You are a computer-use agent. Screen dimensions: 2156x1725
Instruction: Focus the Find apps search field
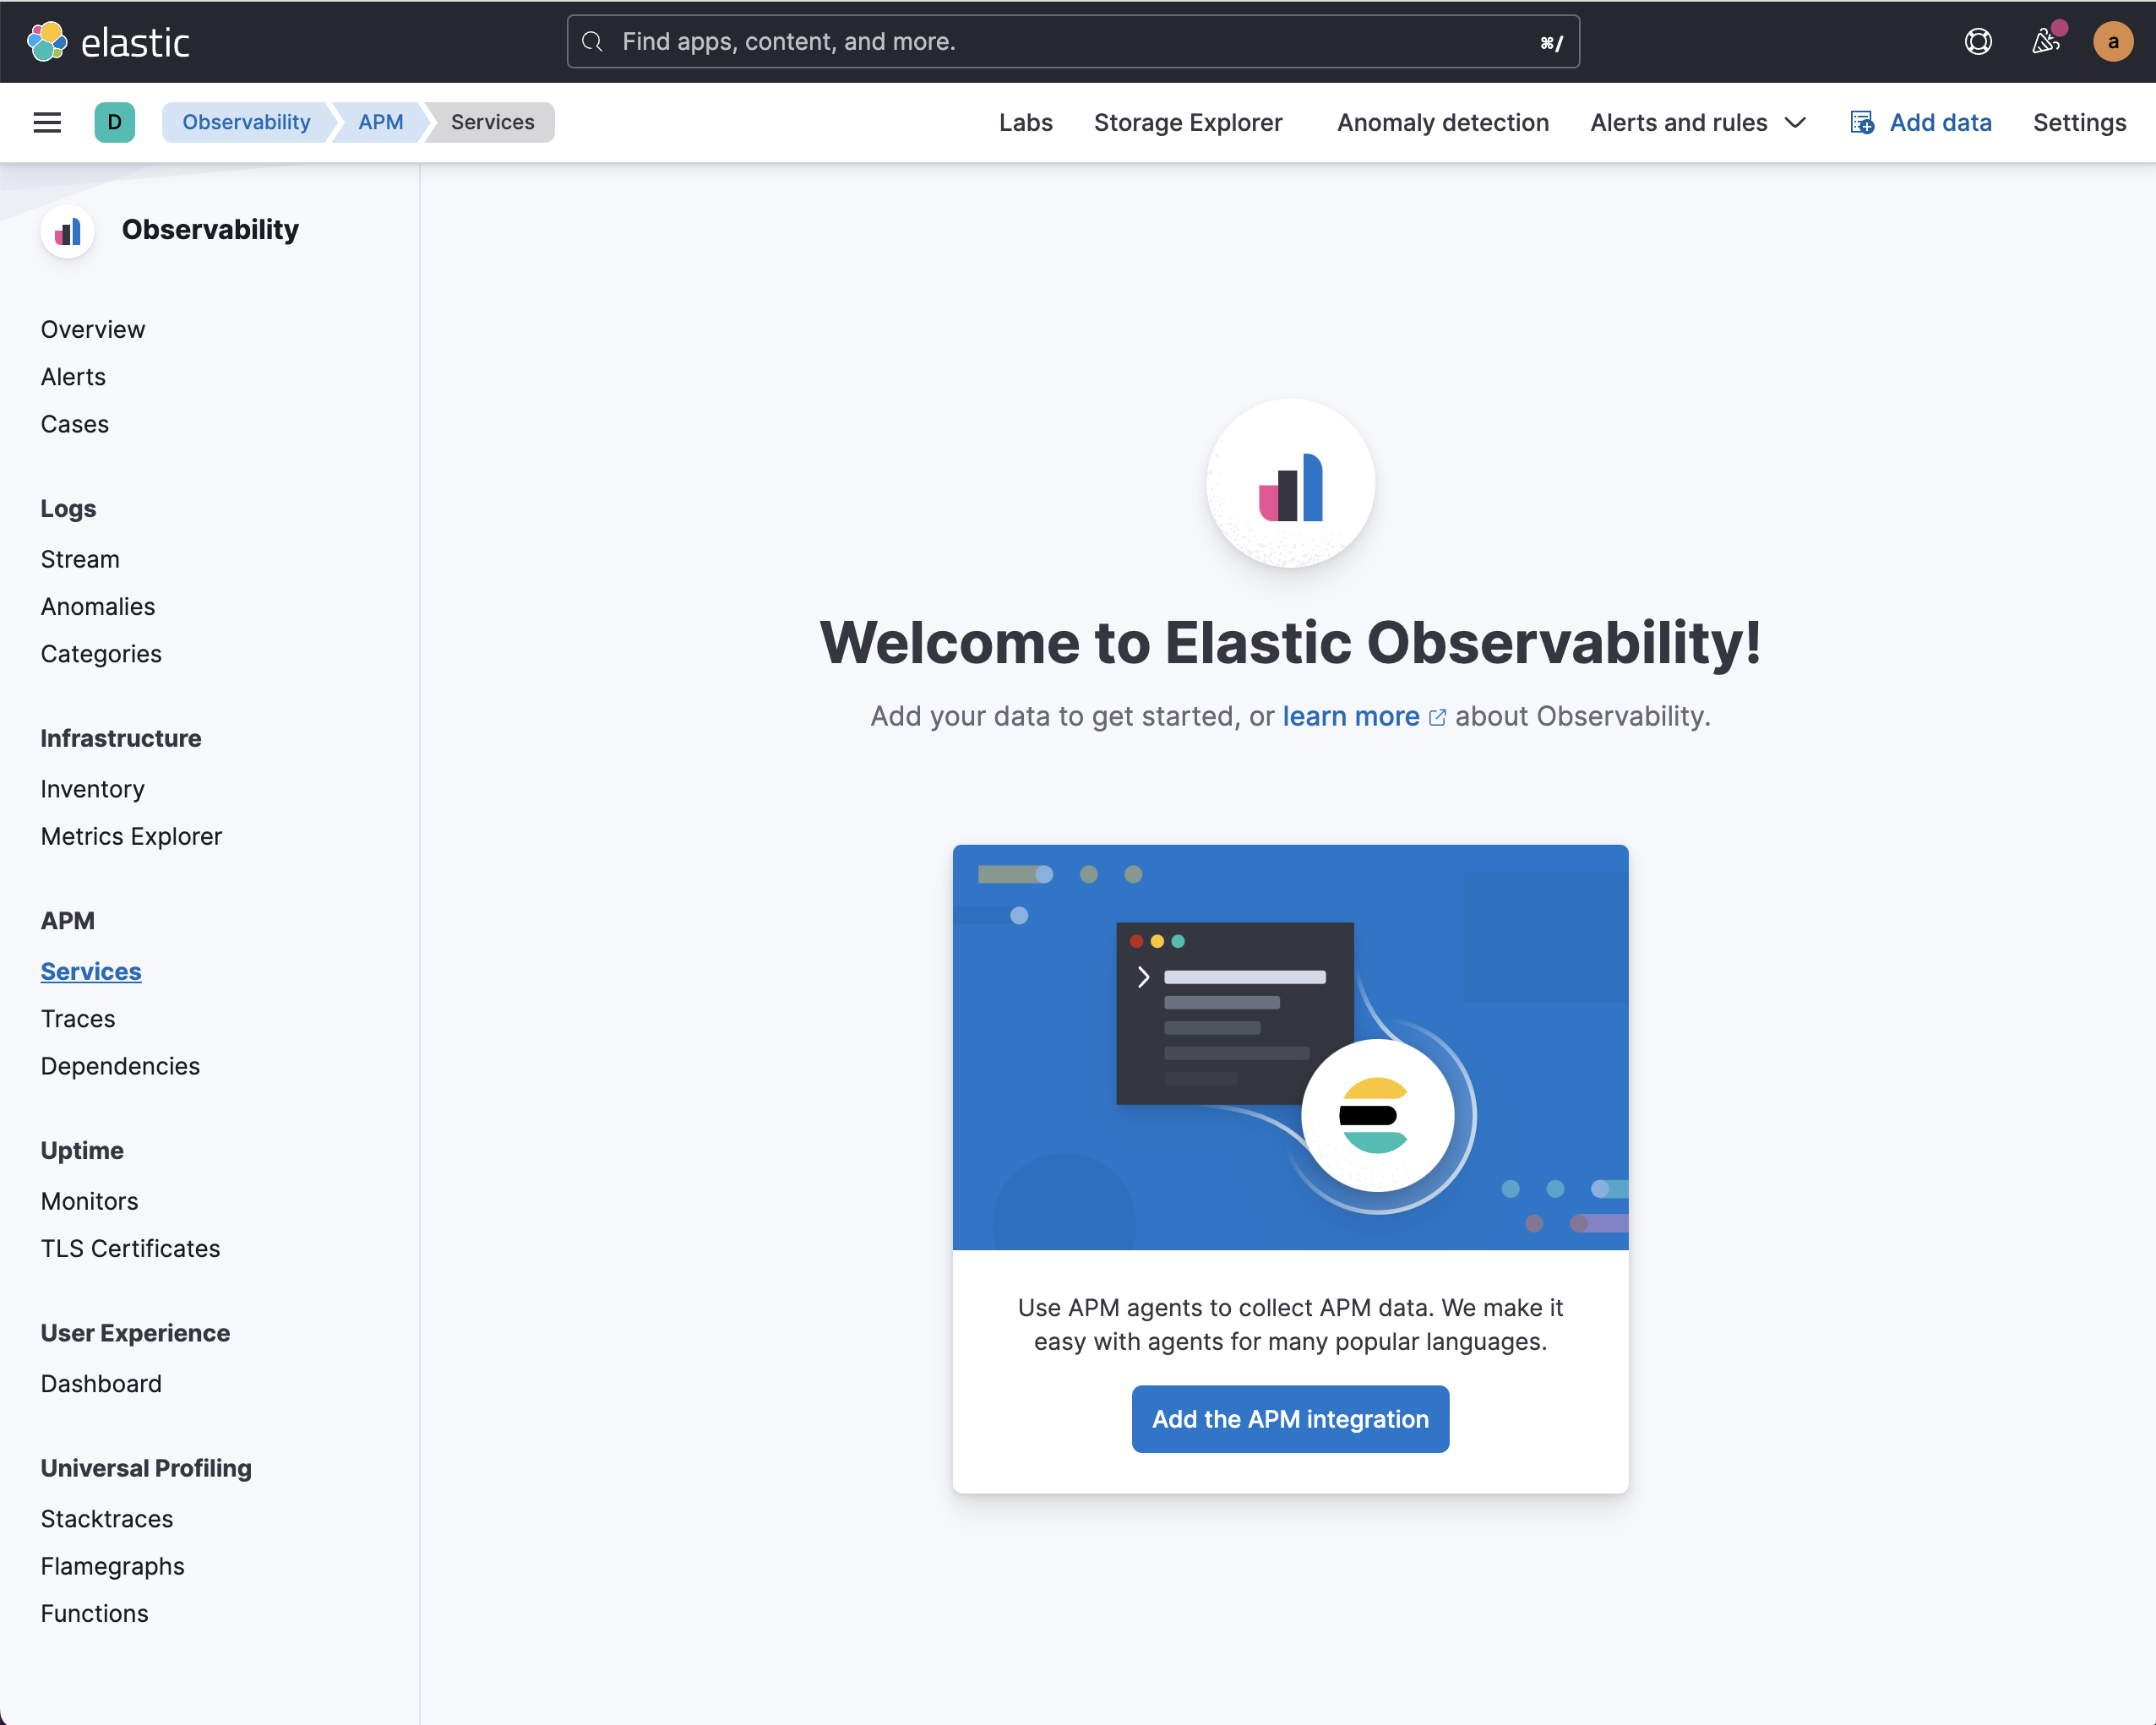pos(1072,42)
